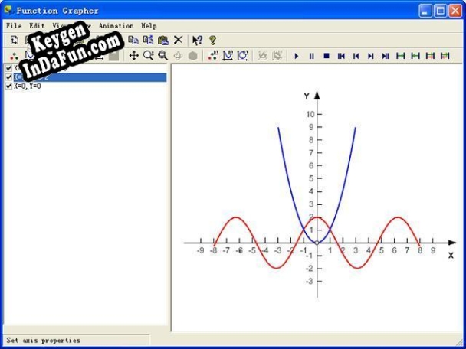Click the -3 tick label on Y axis
Screen dimensions: 466x349
click(309, 281)
